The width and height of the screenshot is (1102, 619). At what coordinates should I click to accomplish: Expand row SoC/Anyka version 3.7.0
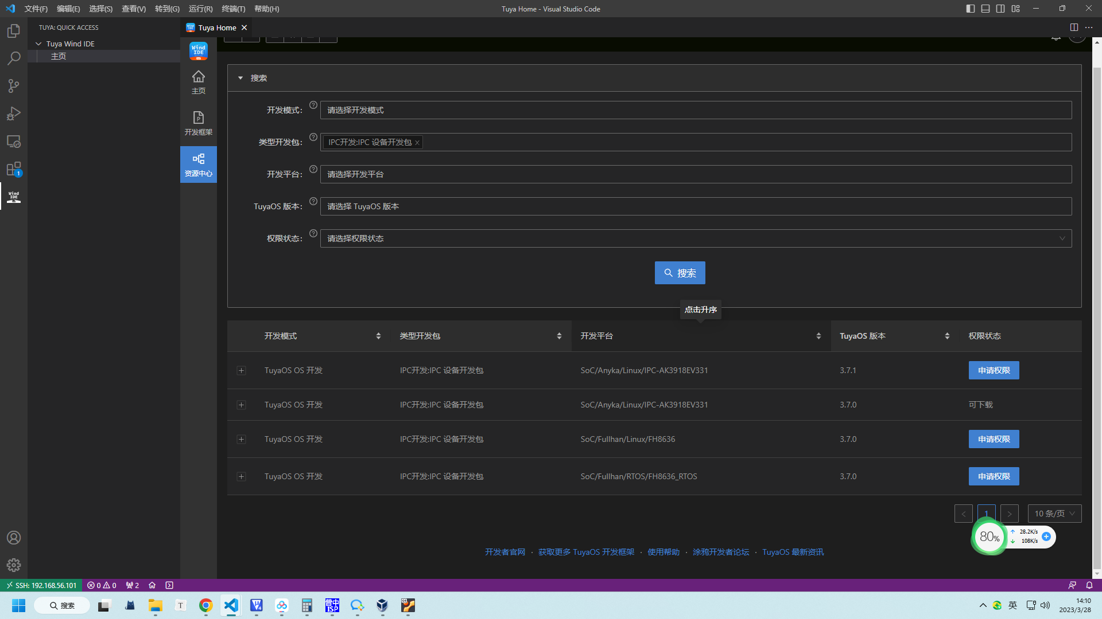tap(242, 405)
